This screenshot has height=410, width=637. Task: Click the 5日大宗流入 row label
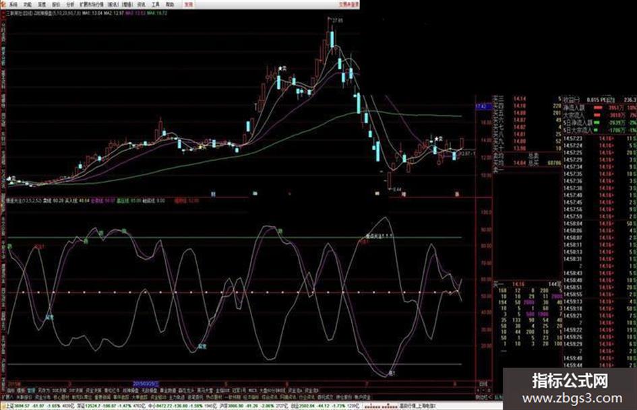(x=576, y=130)
